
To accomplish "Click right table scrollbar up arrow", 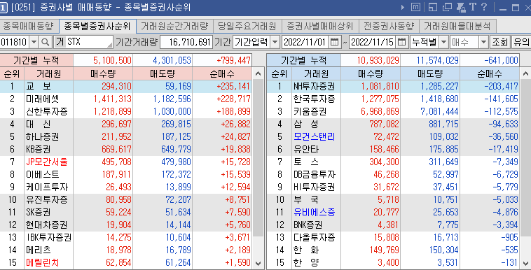I will (525, 73).
